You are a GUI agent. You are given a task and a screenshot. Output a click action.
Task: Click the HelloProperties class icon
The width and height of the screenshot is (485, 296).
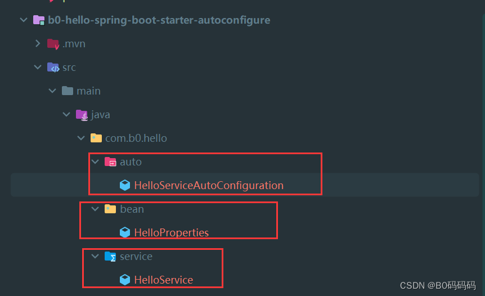pos(125,232)
